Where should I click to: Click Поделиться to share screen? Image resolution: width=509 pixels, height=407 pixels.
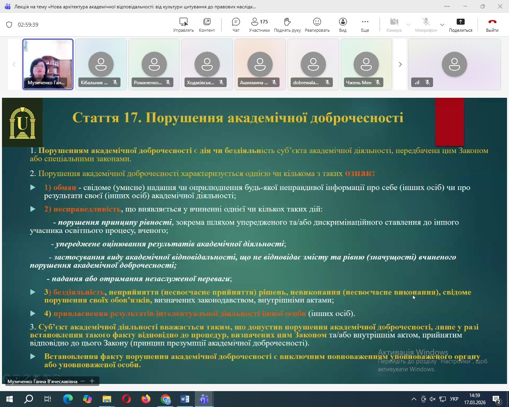pos(460,25)
